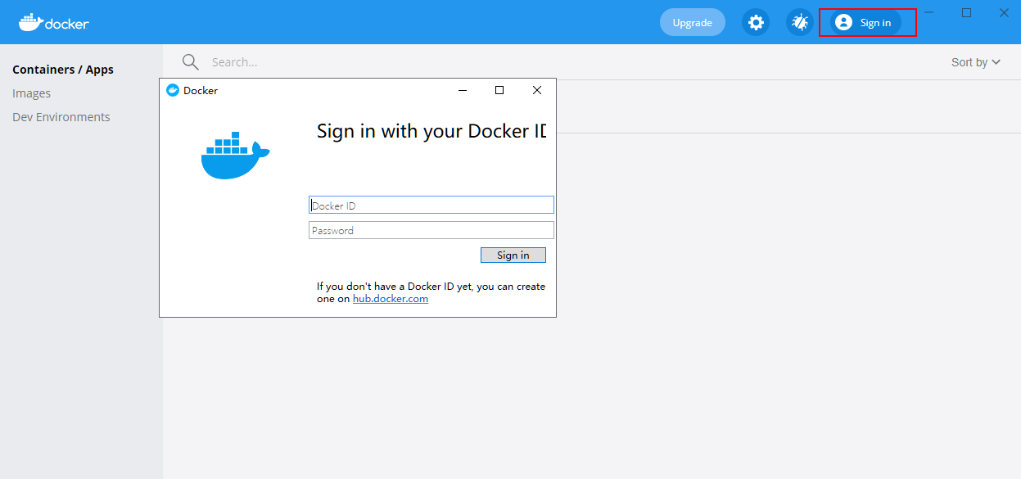Minimize the Docker sign-in dialog
The width and height of the screenshot is (1021, 479).
coord(463,90)
